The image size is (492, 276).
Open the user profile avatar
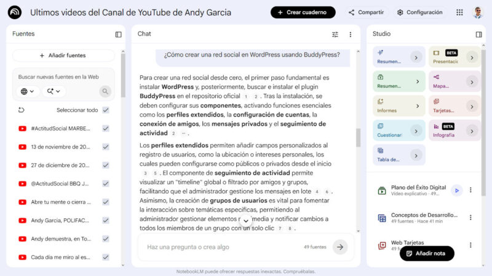(x=478, y=12)
